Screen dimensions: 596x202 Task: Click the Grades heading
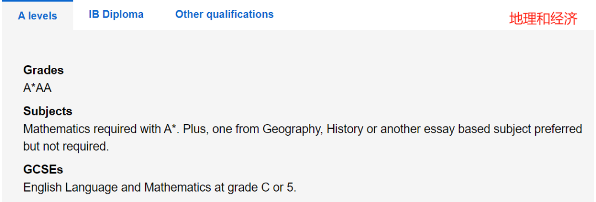tap(44, 71)
